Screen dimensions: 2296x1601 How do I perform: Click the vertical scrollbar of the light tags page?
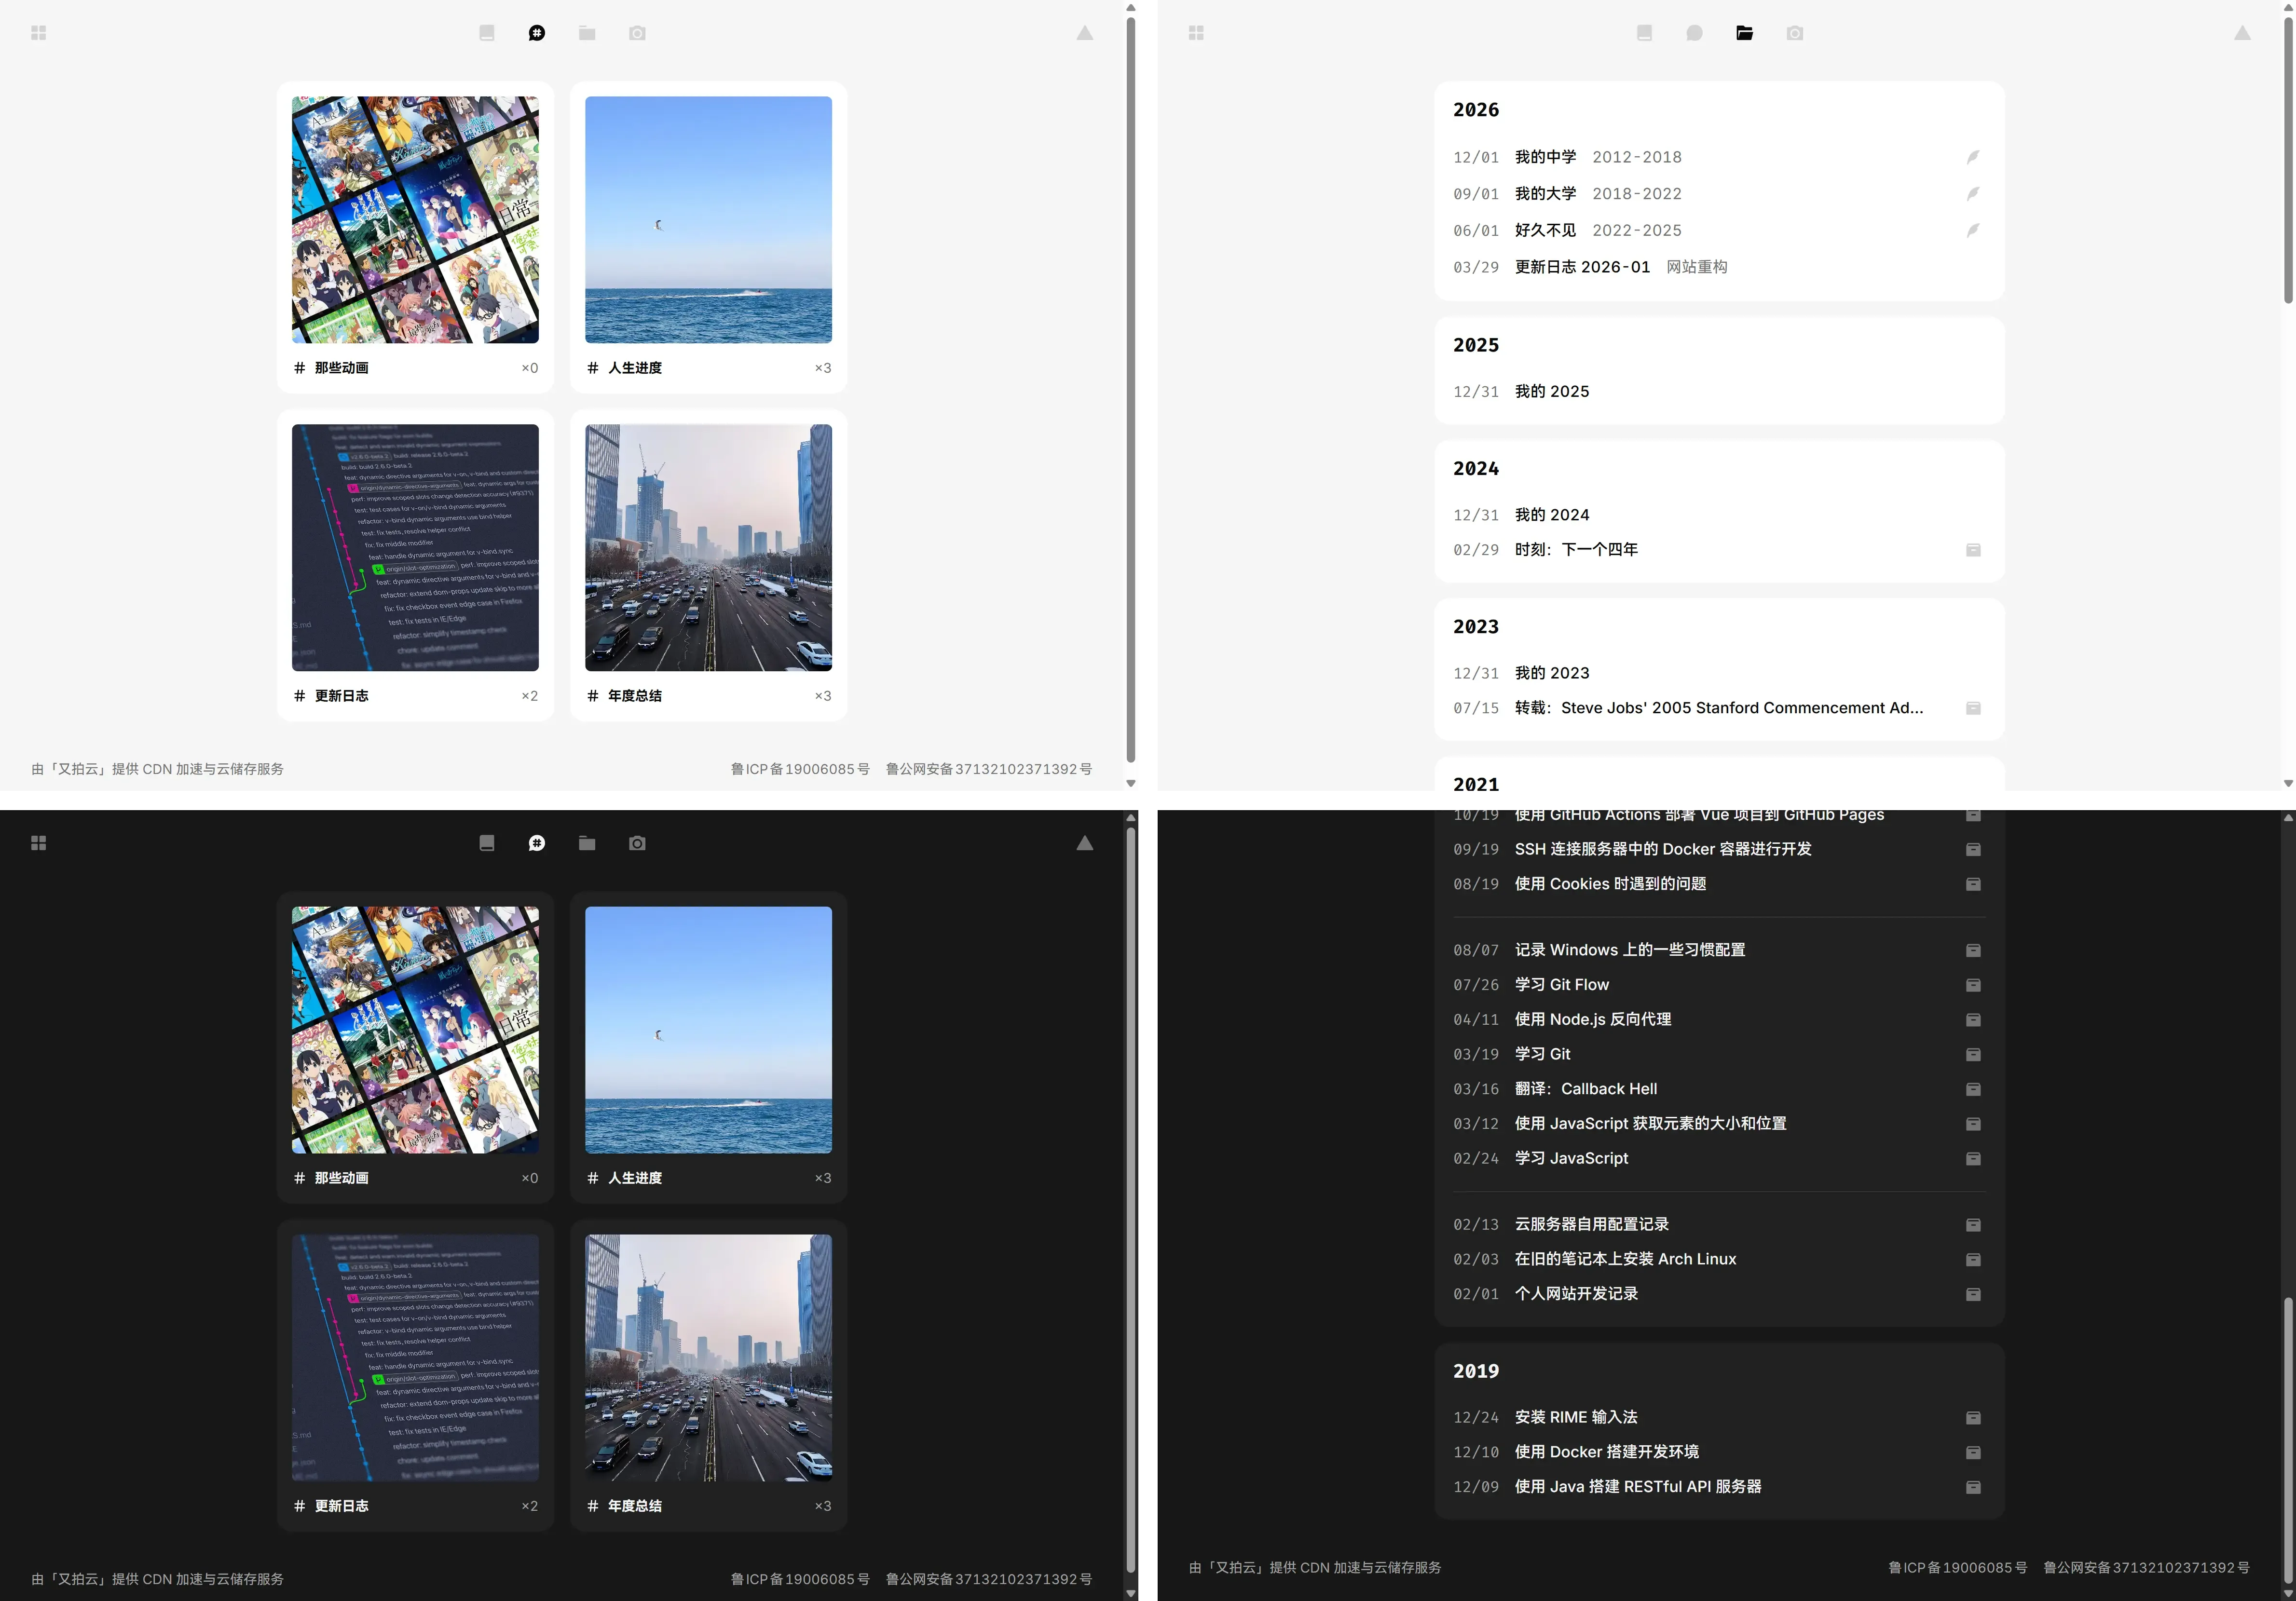1130,390
